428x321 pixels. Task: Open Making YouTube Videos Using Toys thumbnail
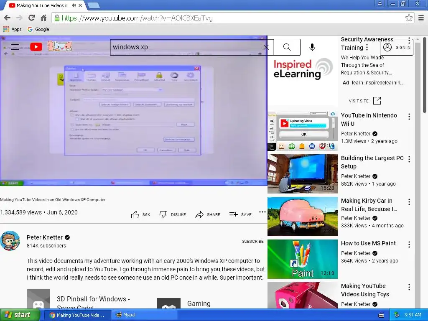pos(303,296)
